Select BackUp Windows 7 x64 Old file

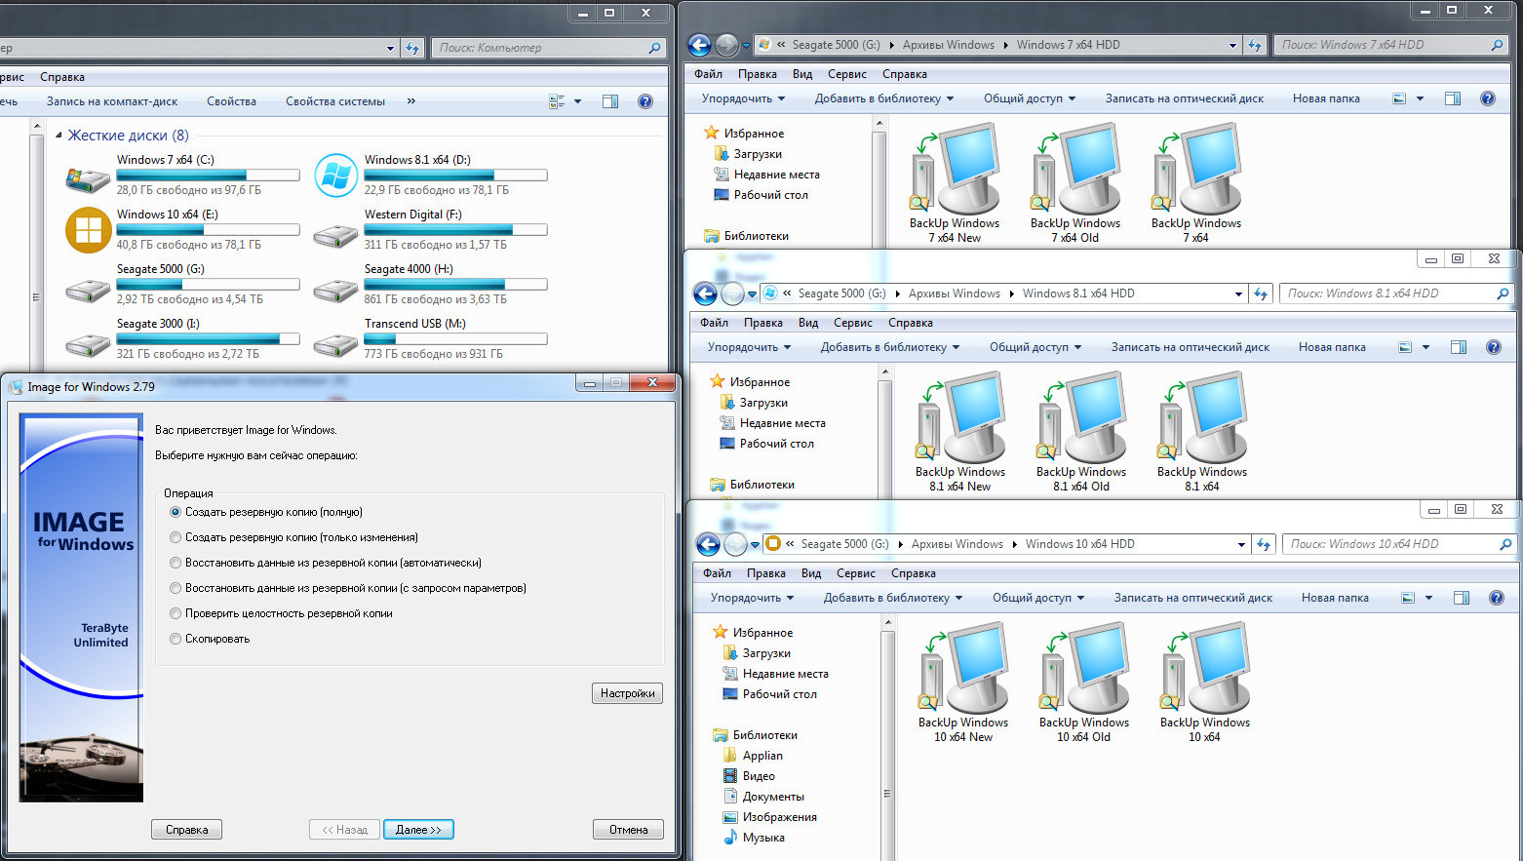click(x=1075, y=183)
